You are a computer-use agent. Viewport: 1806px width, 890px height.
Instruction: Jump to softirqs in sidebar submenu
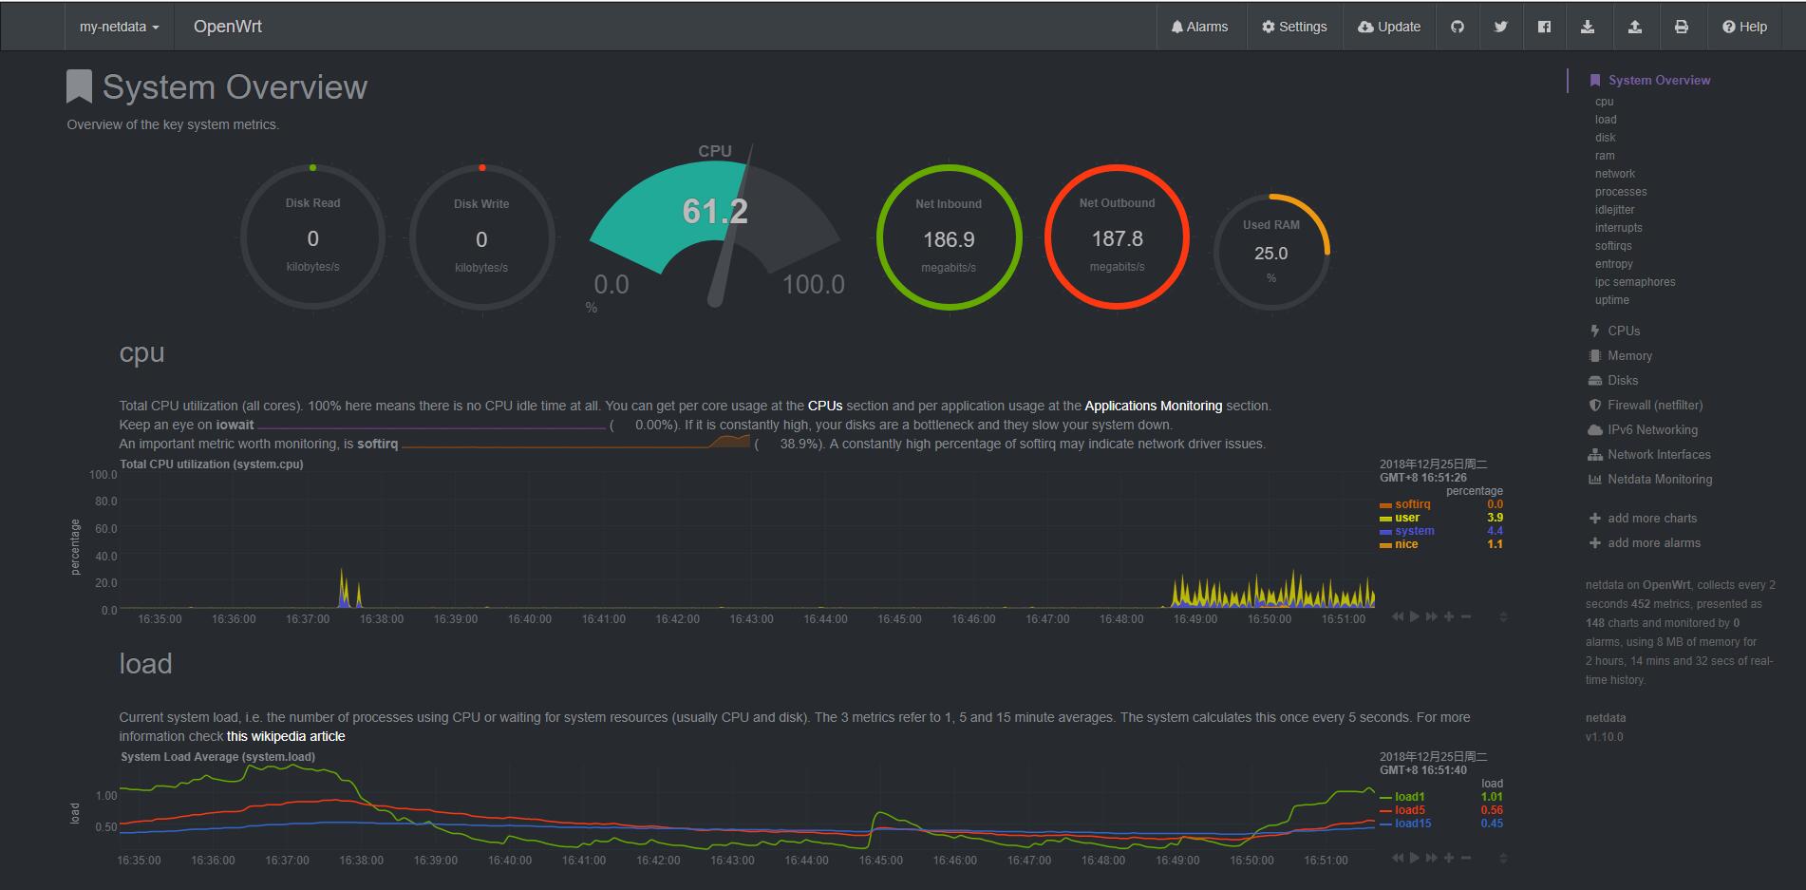click(x=1613, y=246)
